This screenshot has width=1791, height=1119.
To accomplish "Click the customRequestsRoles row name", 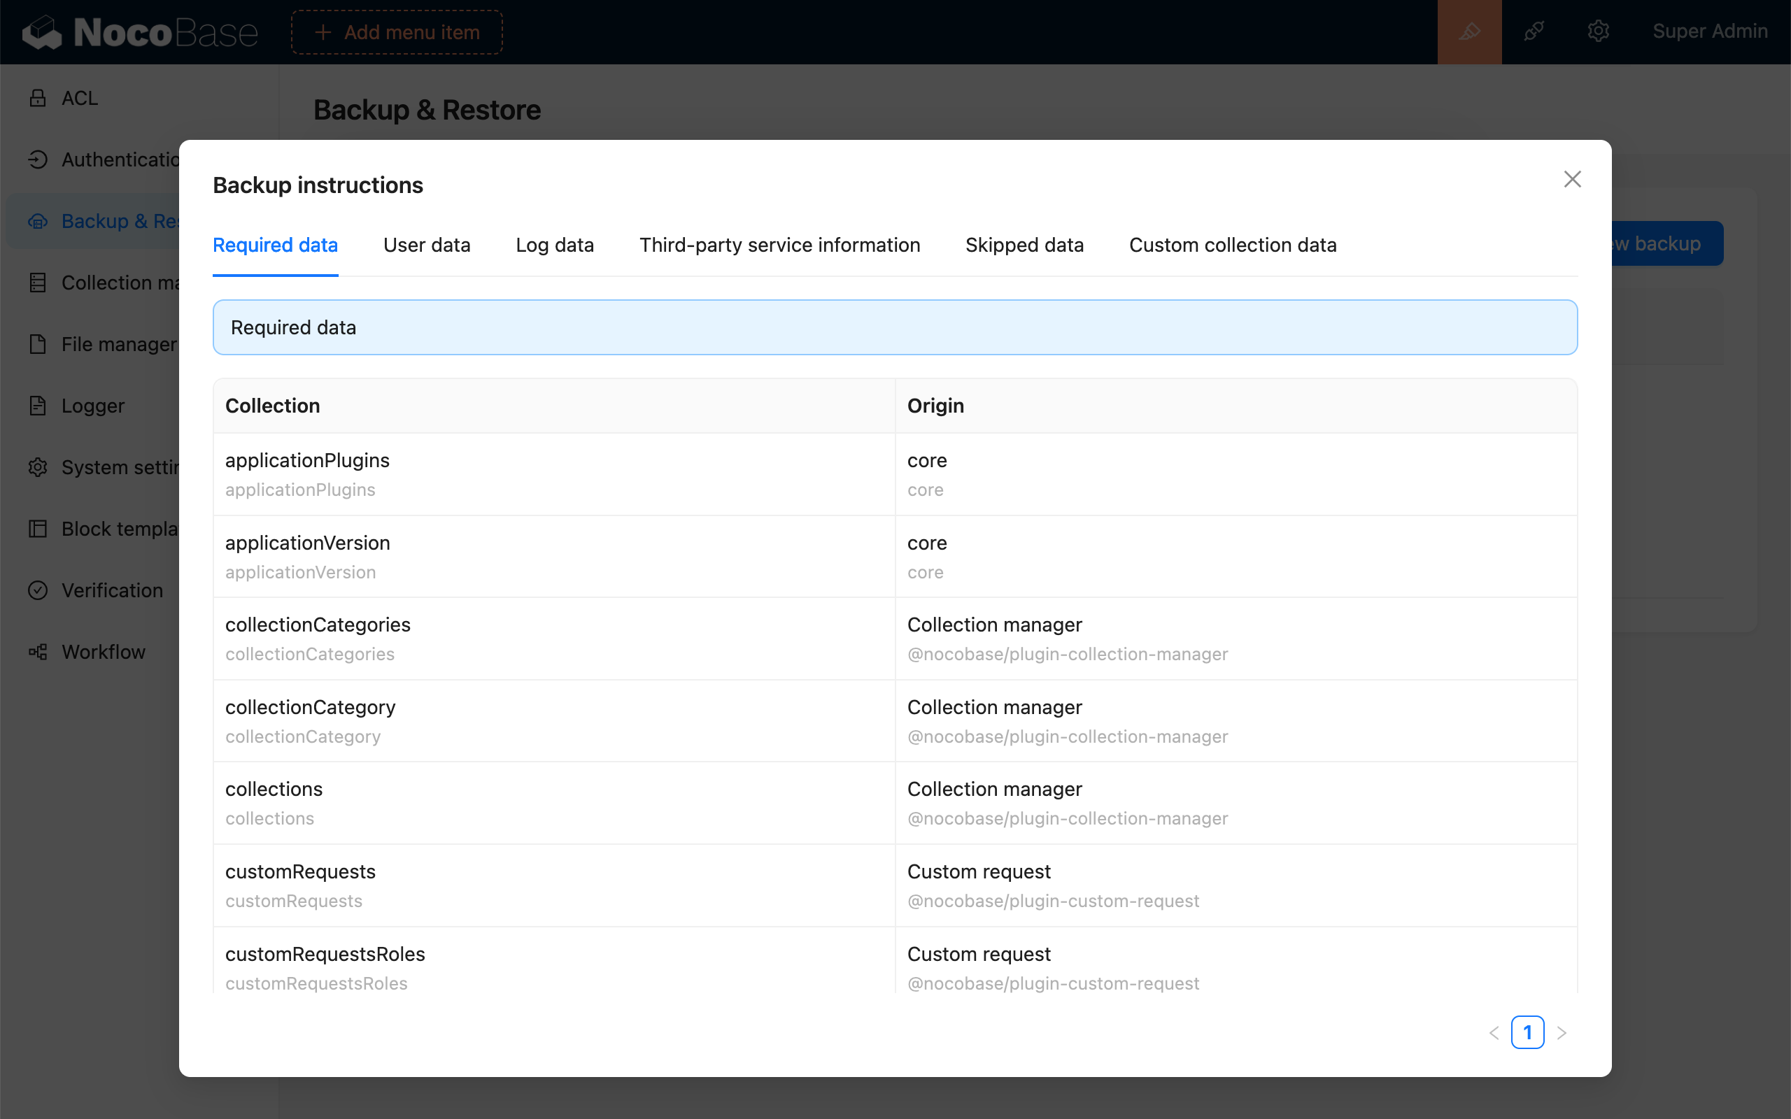I will click(x=325, y=954).
